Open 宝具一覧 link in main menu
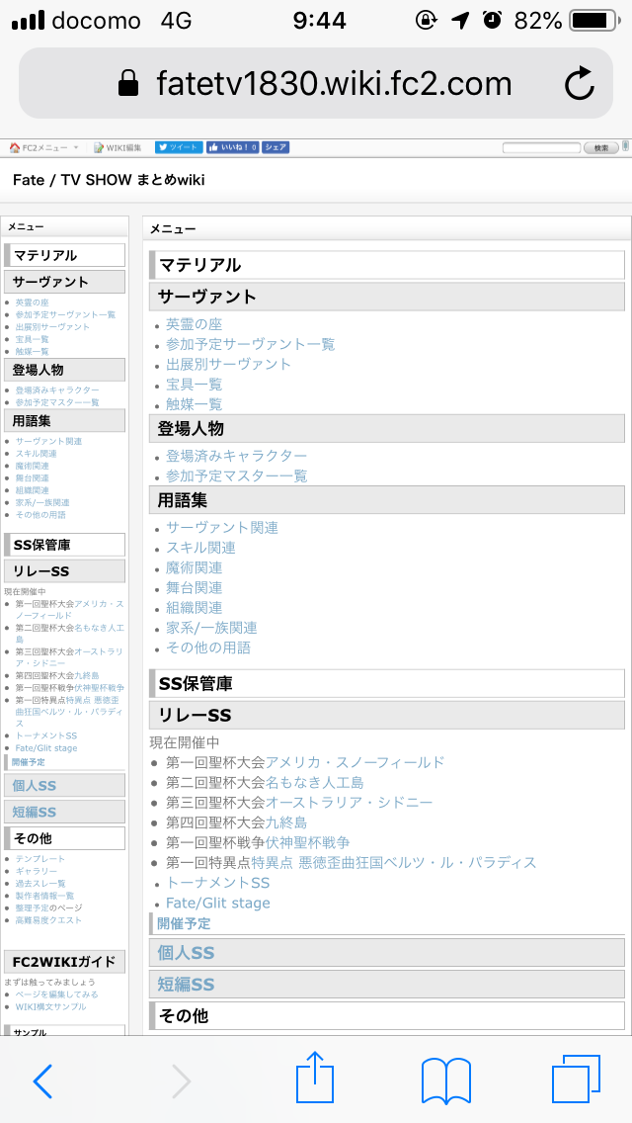Viewport: 632px width, 1123px height. click(194, 385)
